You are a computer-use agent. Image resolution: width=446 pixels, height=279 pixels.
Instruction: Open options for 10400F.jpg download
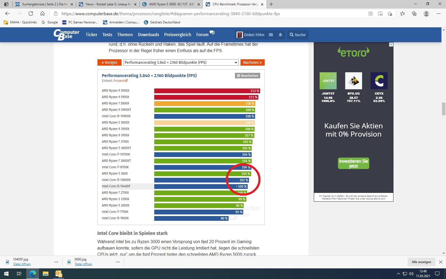pyautogui.click(x=56, y=262)
